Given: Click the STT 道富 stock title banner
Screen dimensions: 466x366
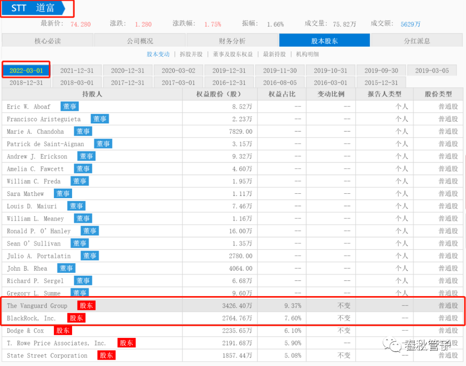Looking at the screenshot, I should tap(33, 8).
